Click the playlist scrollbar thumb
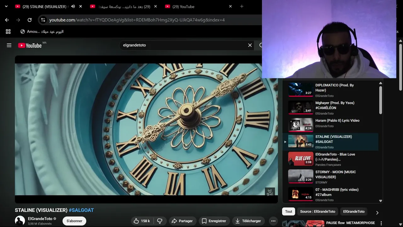This screenshot has width=403, height=227. coord(380,100)
